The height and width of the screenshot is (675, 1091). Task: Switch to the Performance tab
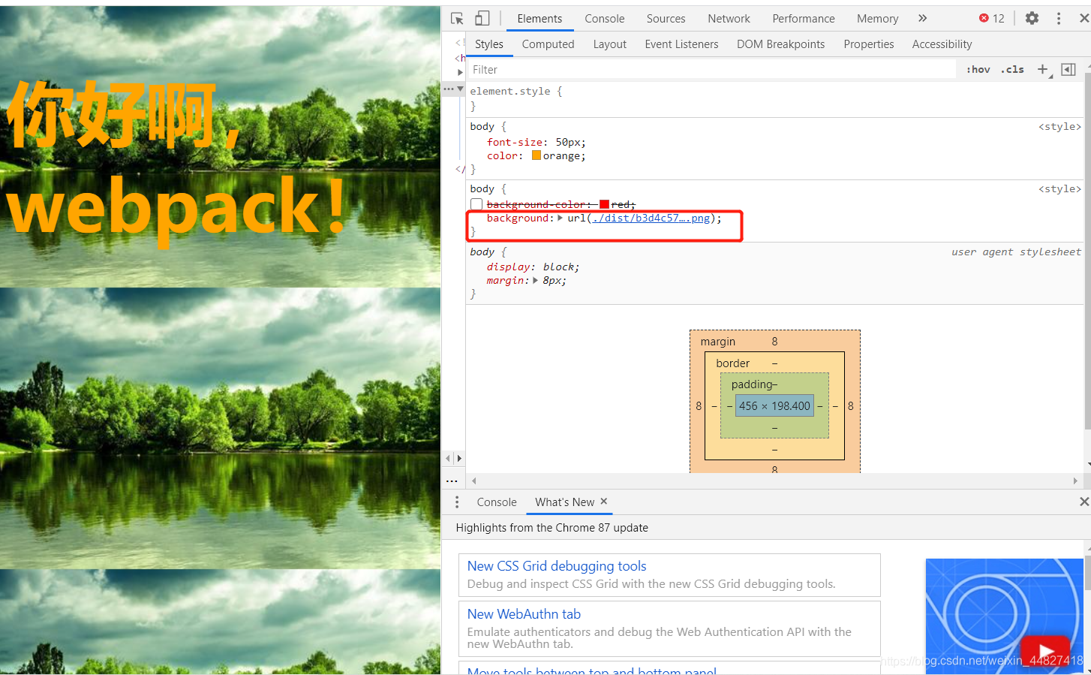coord(804,19)
